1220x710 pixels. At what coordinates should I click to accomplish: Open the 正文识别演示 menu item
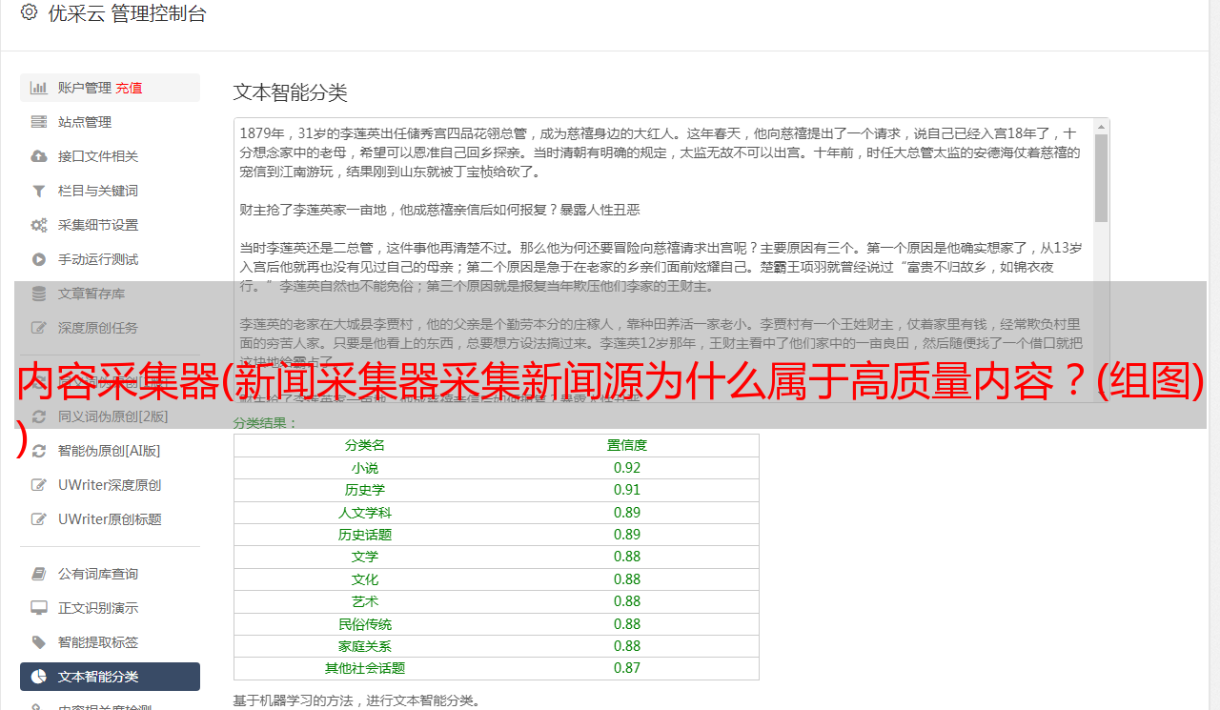click(x=110, y=608)
